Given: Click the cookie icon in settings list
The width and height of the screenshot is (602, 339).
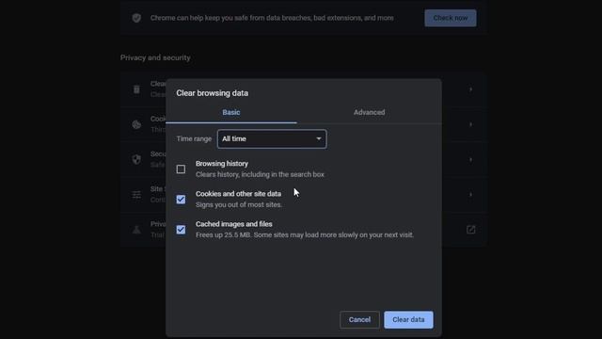Looking at the screenshot, I should tap(136, 124).
